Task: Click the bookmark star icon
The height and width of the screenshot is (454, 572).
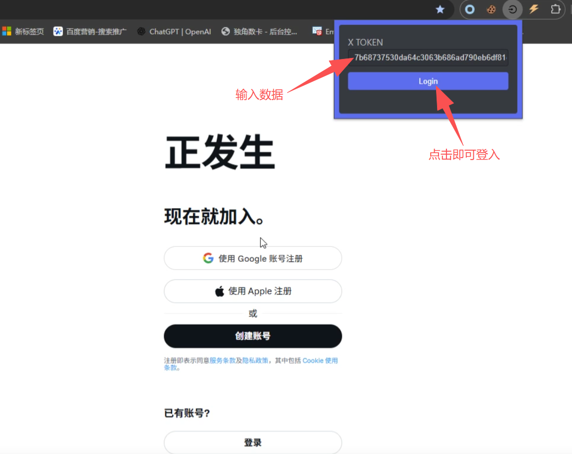Action: click(440, 9)
